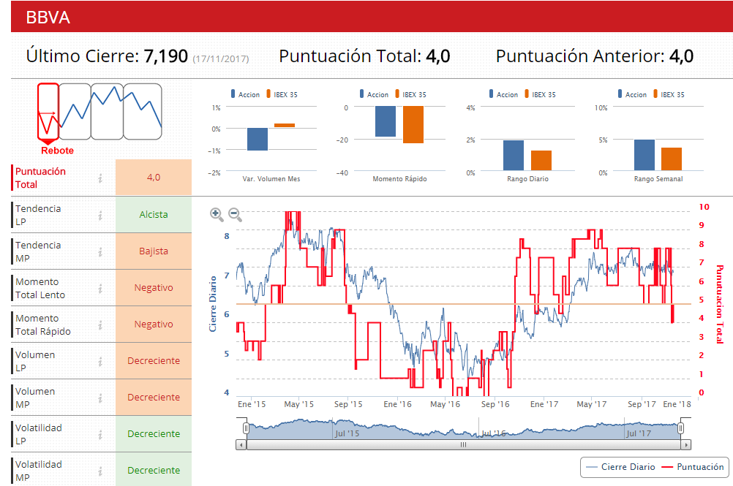The image size is (733, 486).
Task: Click the navigator scrollbar center grip
Action: tap(463, 445)
